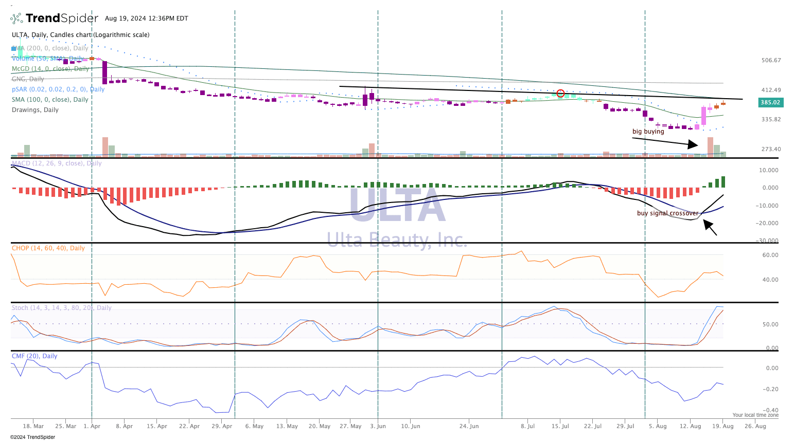Click the TrendSpider logo icon

[17, 19]
